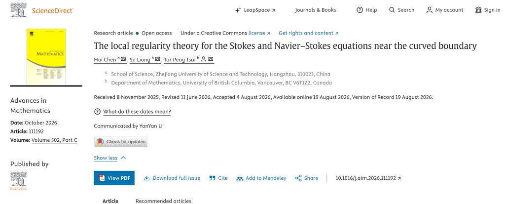Open the Volume 502, Part C link
Viewport: 505px width, 204px height.
click(x=54, y=140)
